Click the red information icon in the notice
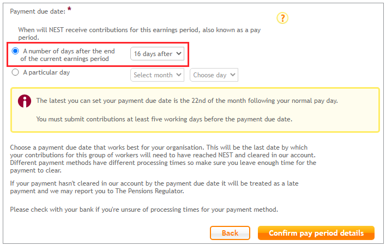386x246 pixels. tap(25, 101)
